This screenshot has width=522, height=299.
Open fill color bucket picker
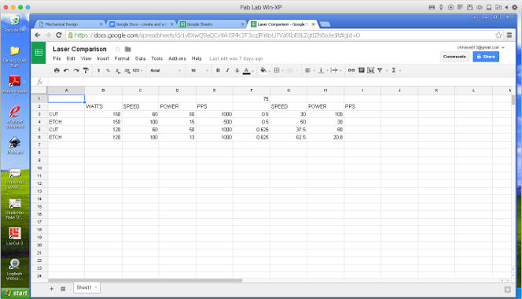pyautogui.click(x=263, y=70)
